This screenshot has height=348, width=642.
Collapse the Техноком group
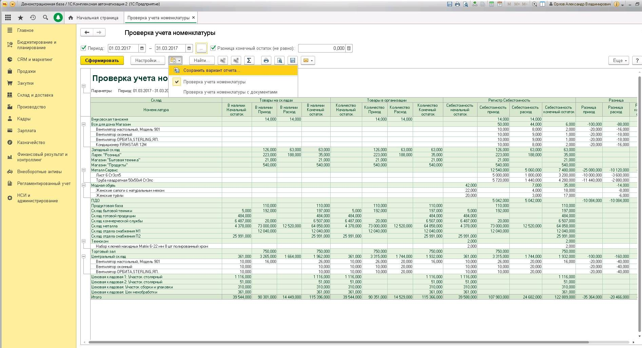[83, 241]
